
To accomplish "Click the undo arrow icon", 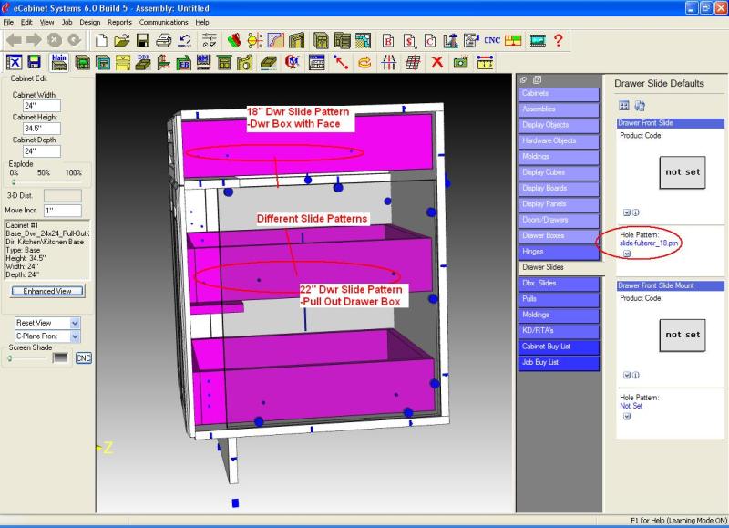I will pyautogui.click(x=185, y=40).
